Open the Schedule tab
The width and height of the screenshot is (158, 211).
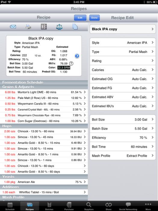(10, 206)
